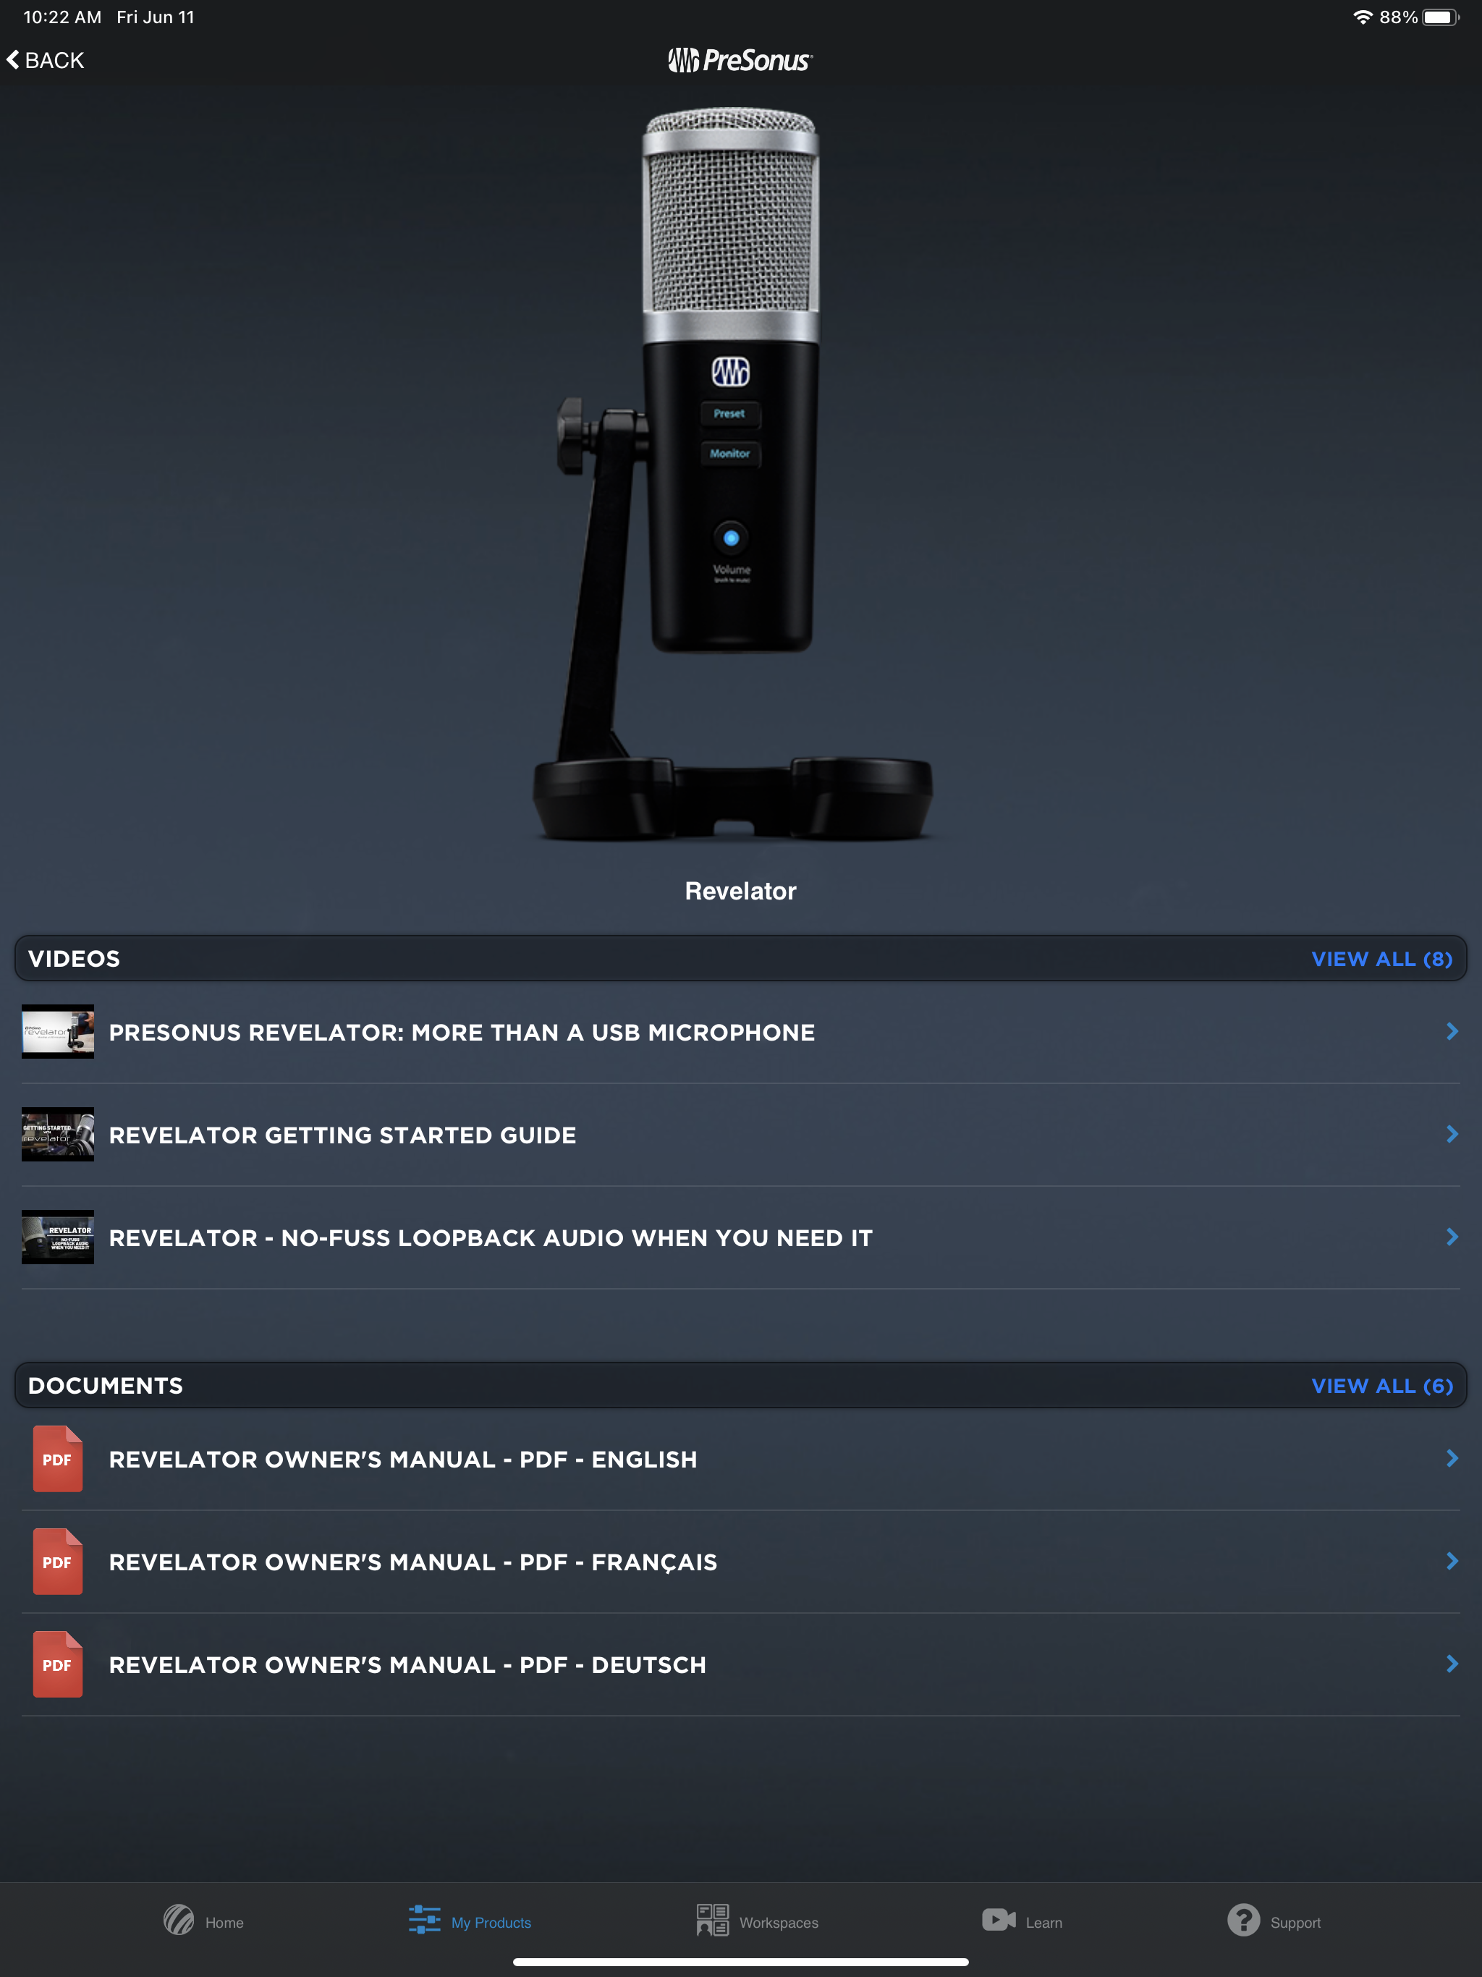Screen dimensions: 1482x1977
Task: Expand the English owner's manual chevron
Action: pyautogui.click(x=1451, y=1459)
